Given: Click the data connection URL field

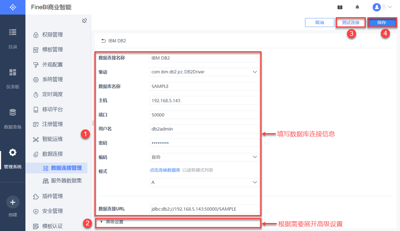Looking at the screenshot, I should (204, 209).
